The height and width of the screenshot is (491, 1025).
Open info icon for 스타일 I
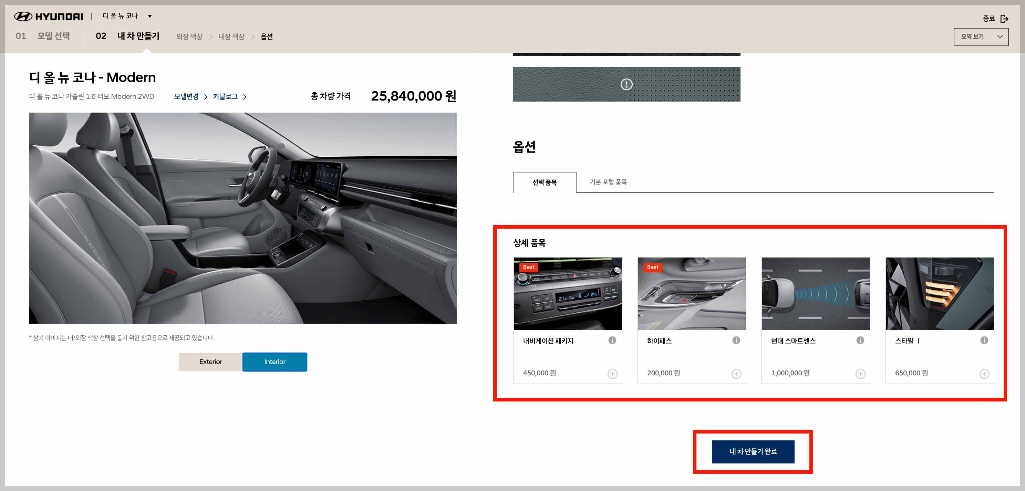tap(984, 340)
